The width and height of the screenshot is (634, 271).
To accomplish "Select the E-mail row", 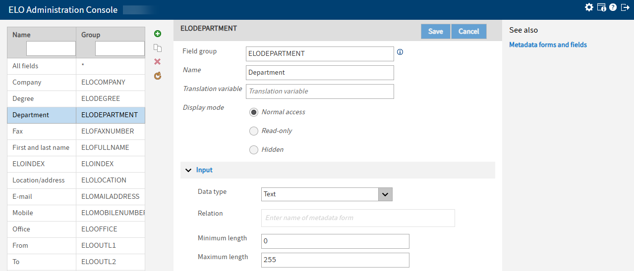I will (x=76, y=197).
